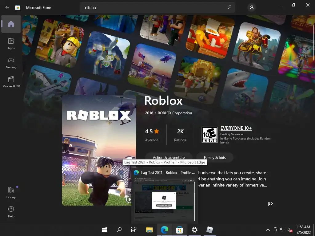The width and height of the screenshot is (315, 236).
Task: Open the Library in the sidebar
Action: click(11, 193)
